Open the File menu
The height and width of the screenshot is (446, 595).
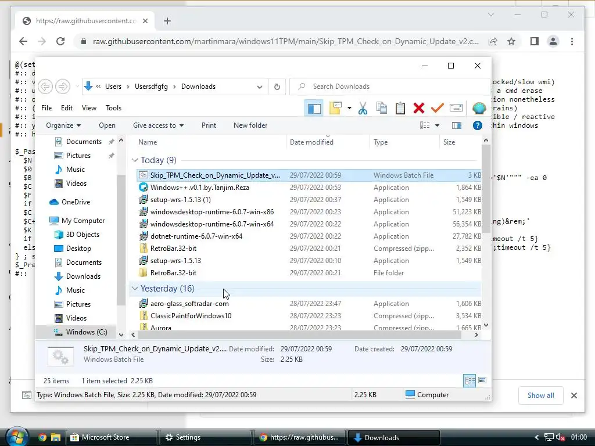pyautogui.click(x=46, y=108)
